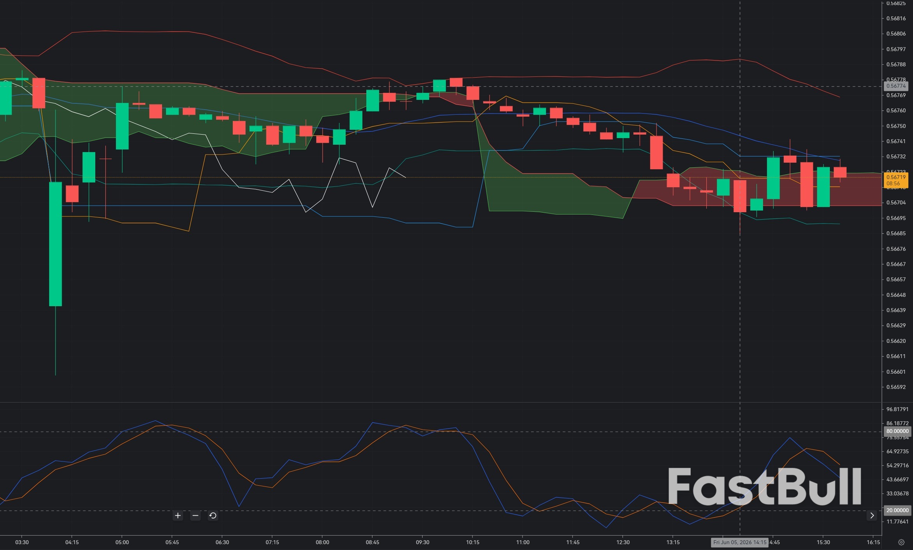Select the current price label 0.56719
The height and width of the screenshot is (550, 913).
(x=896, y=180)
